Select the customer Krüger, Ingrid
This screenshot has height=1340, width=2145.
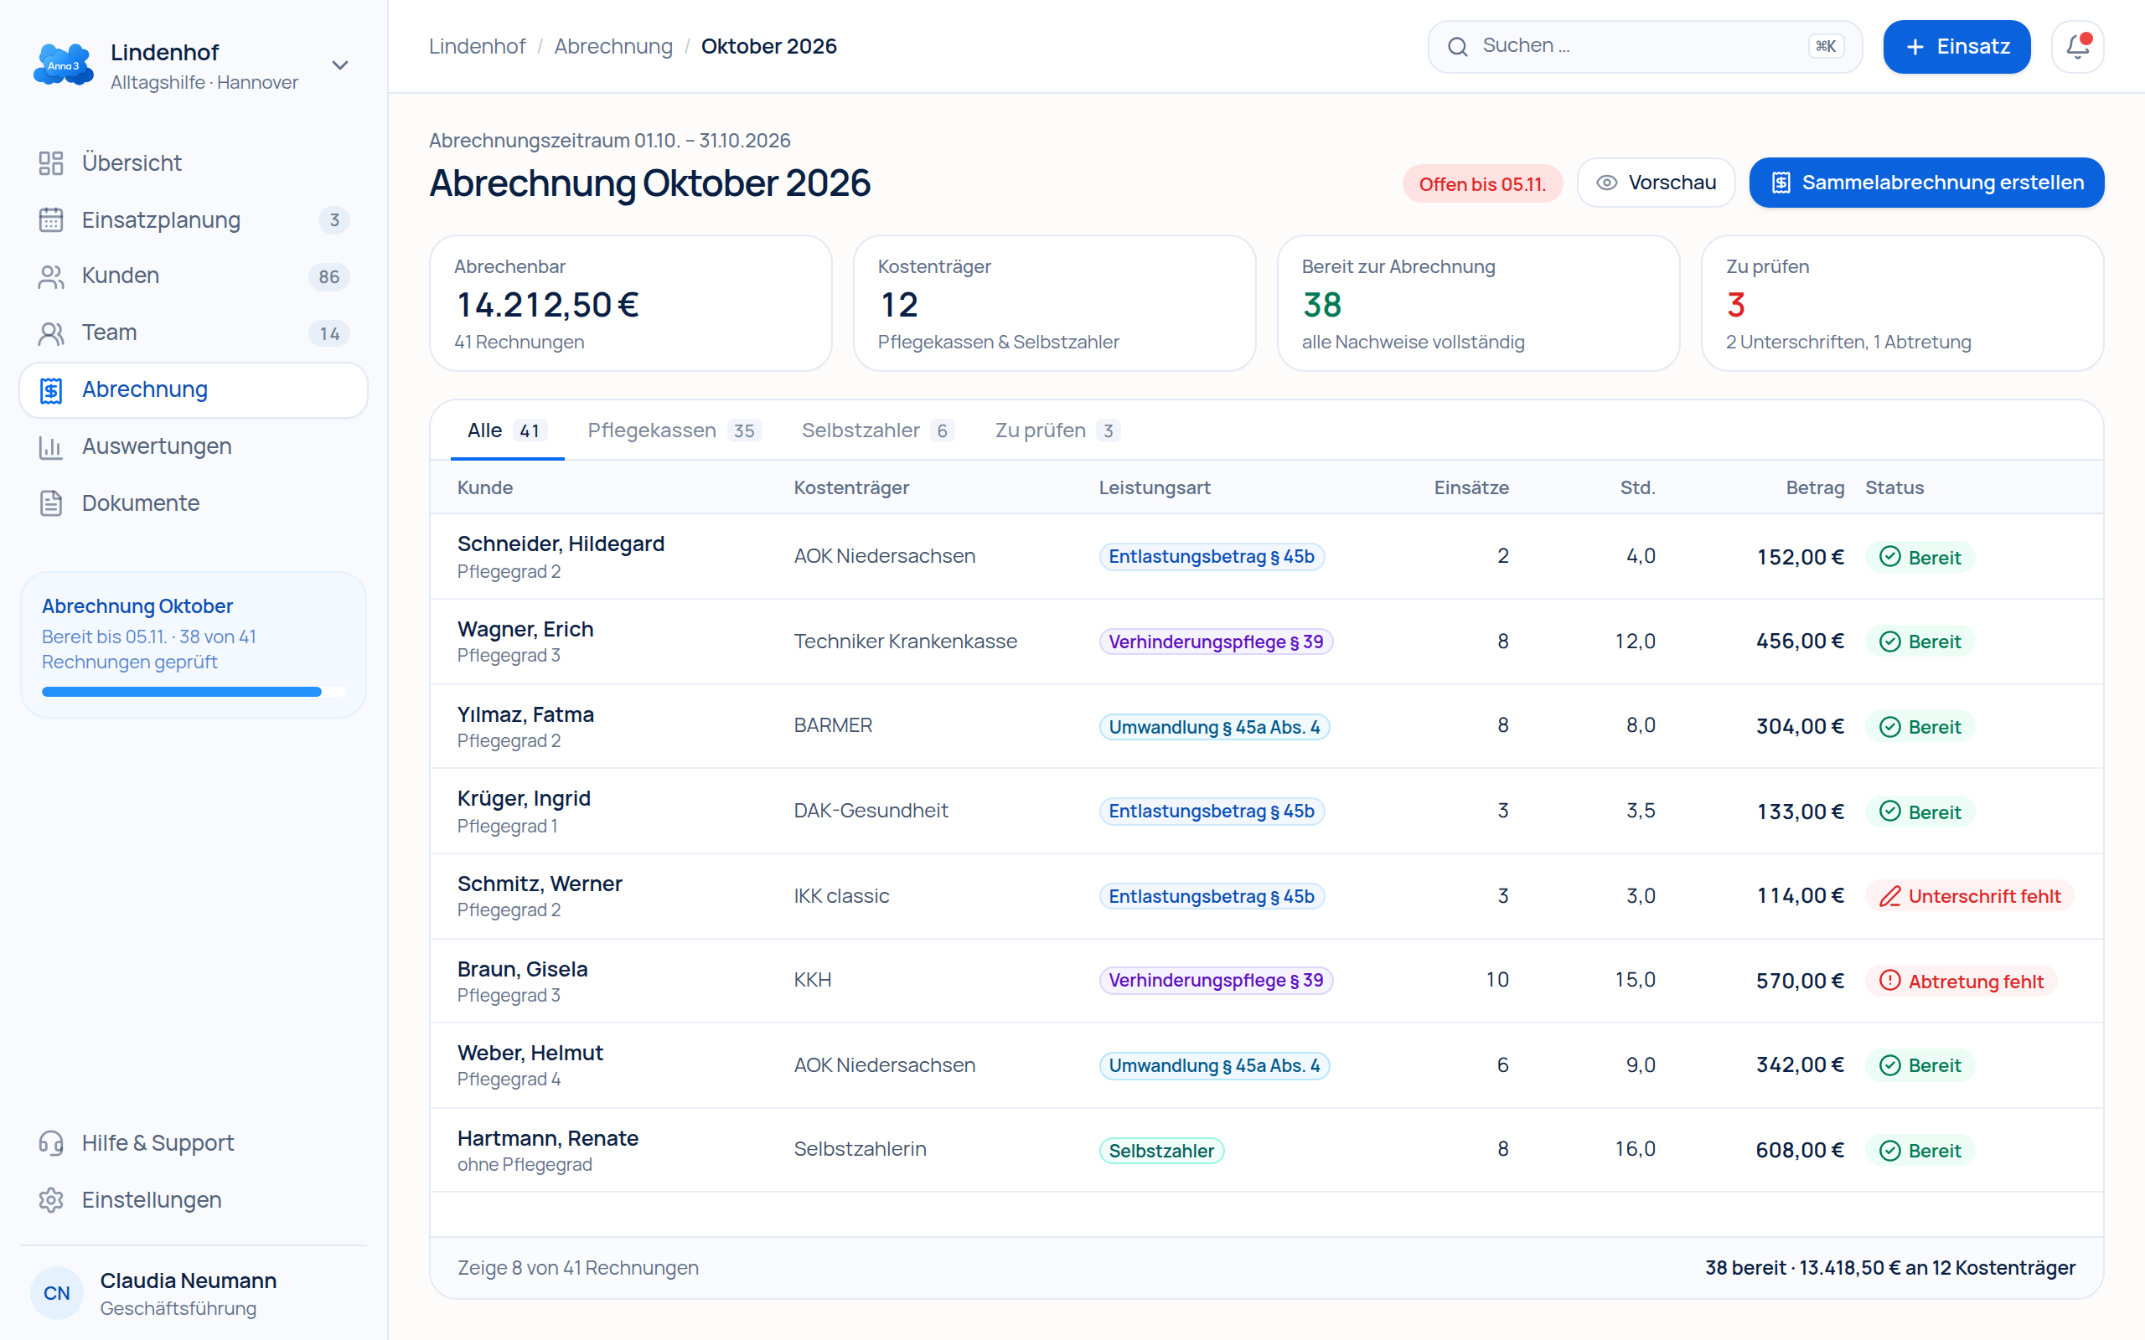point(524,798)
